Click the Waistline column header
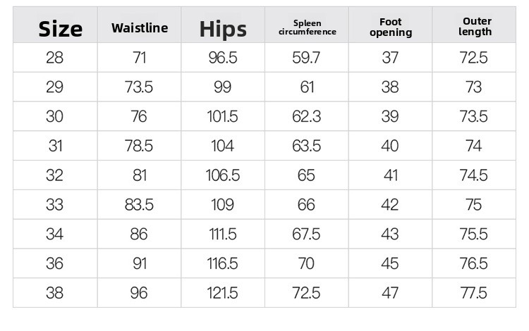 click(x=140, y=28)
